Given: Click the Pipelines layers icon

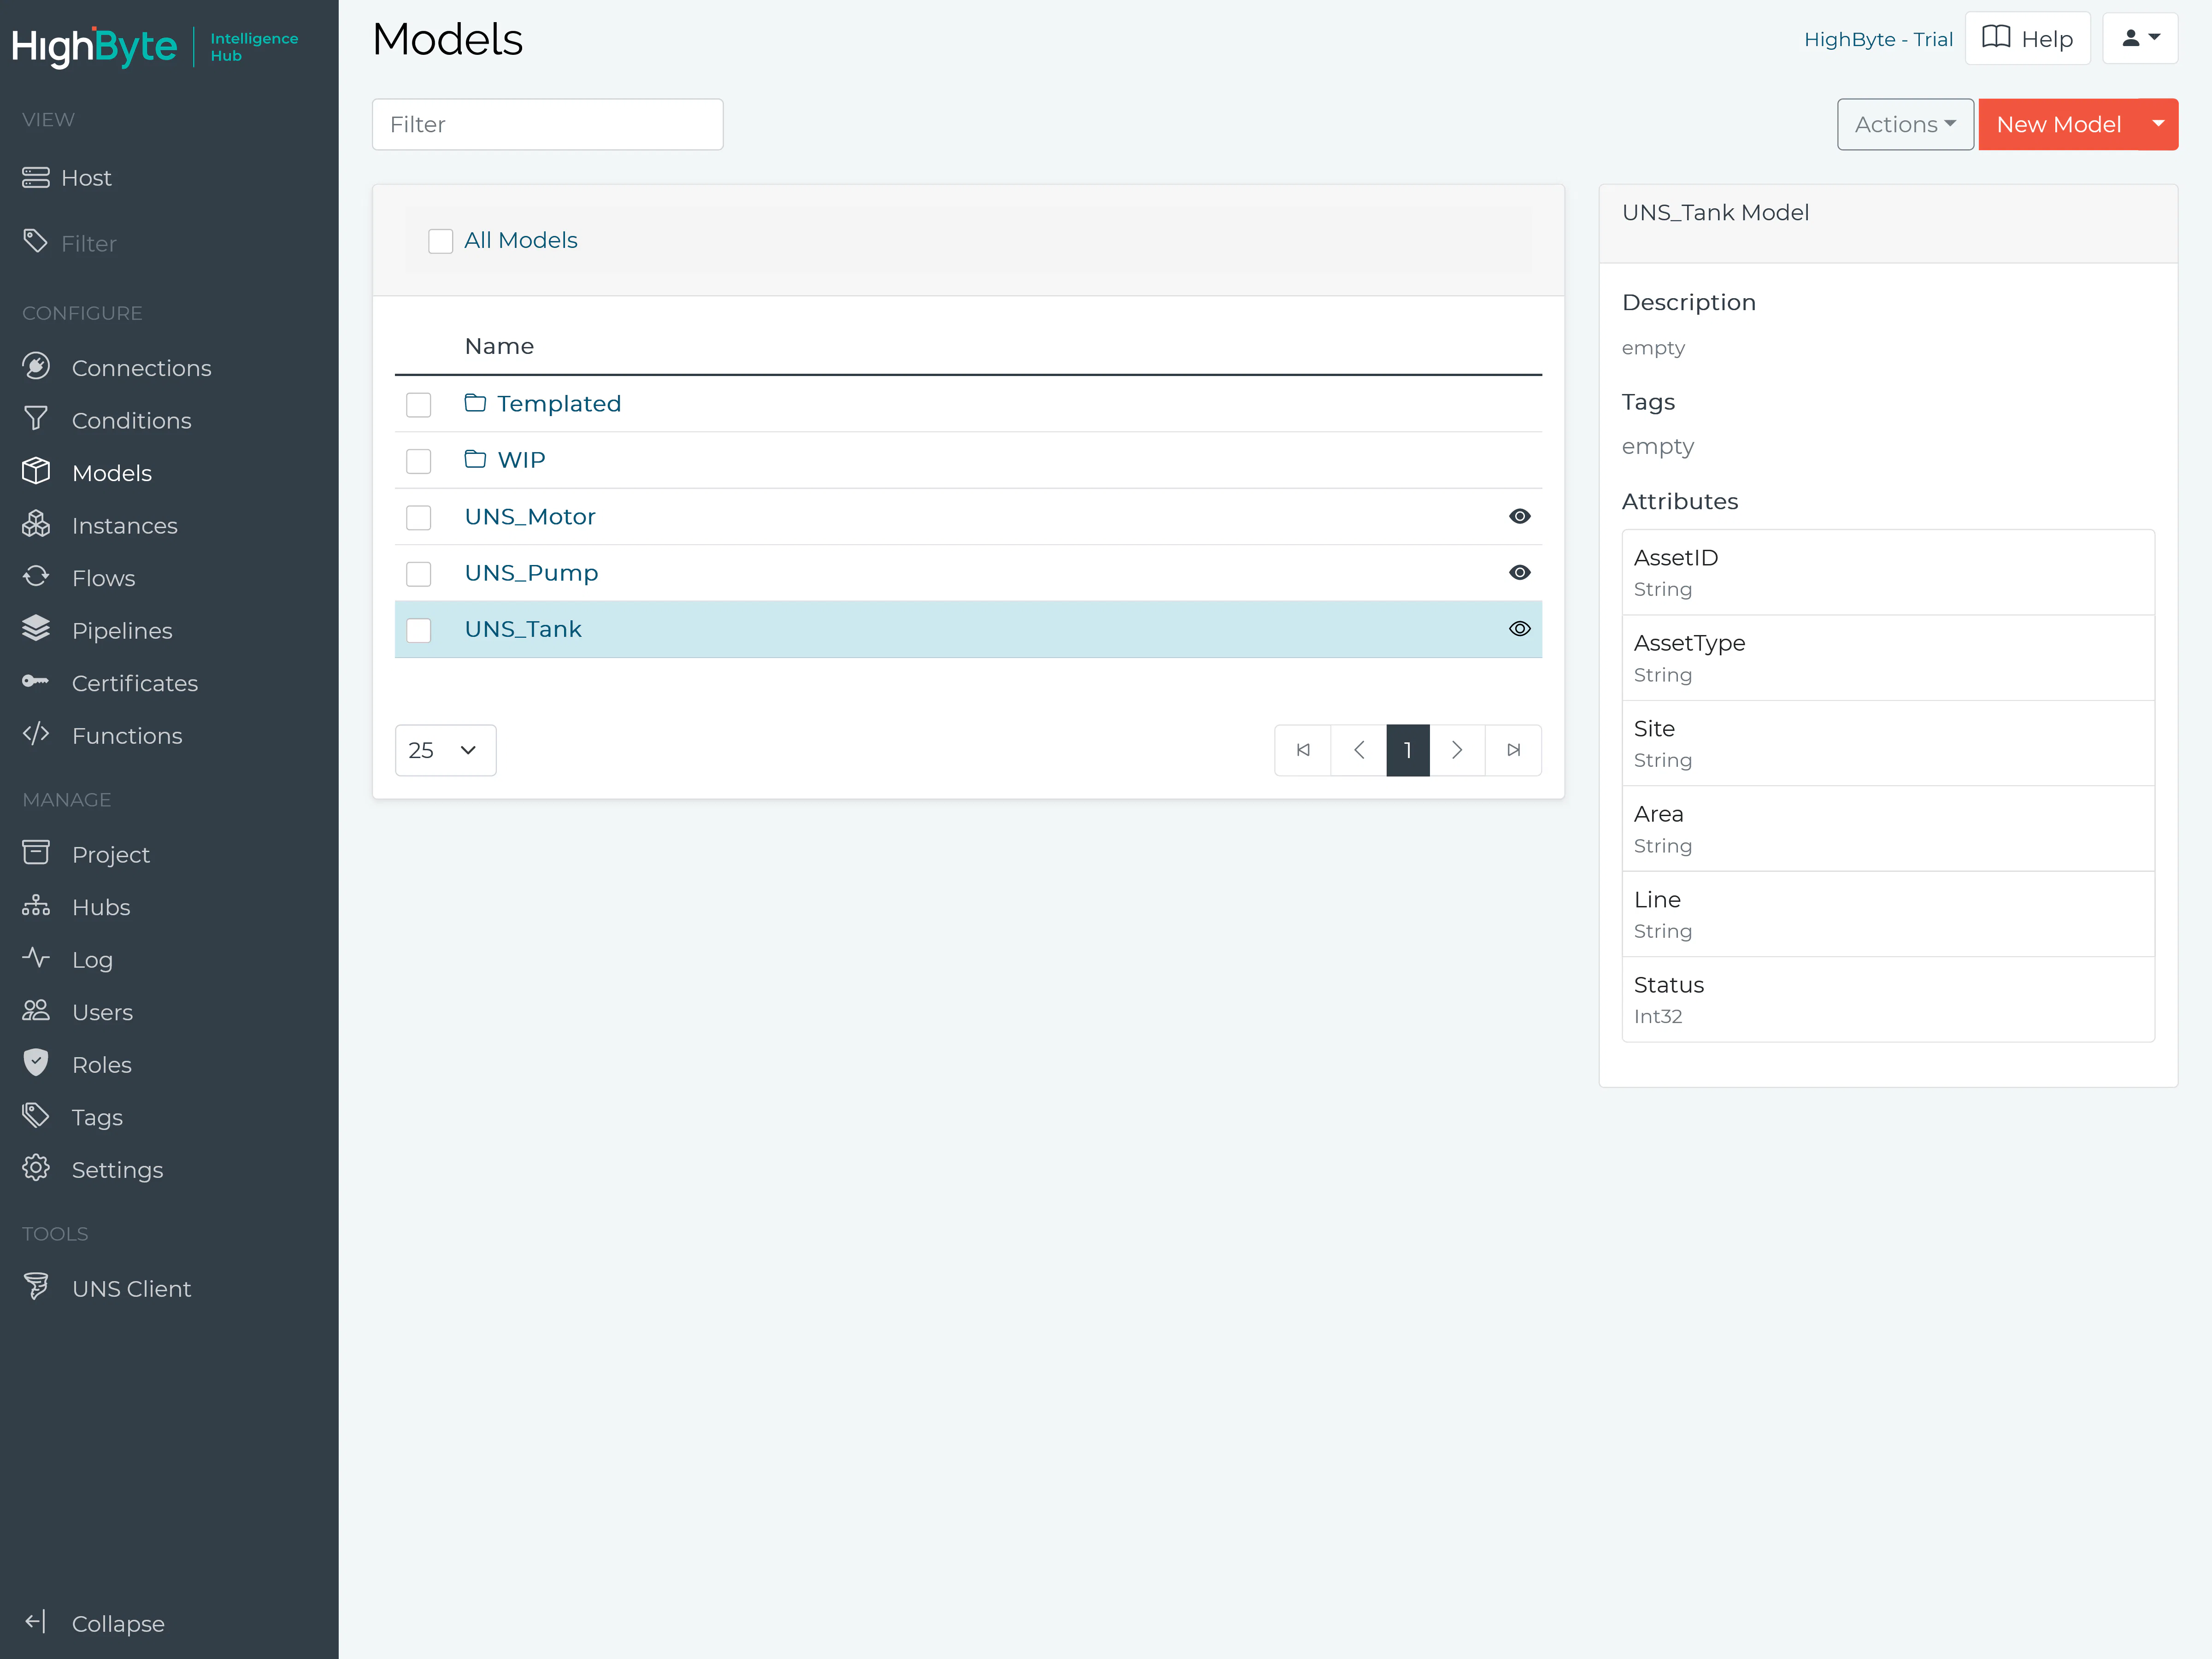Looking at the screenshot, I should [x=36, y=629].
